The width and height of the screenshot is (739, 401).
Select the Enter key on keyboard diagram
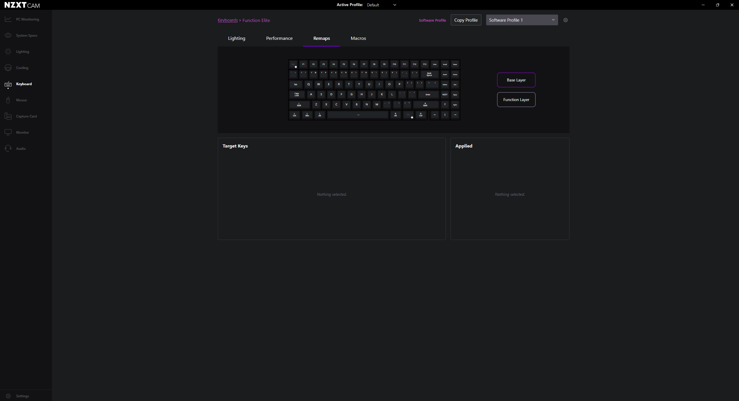click(428, 94)
